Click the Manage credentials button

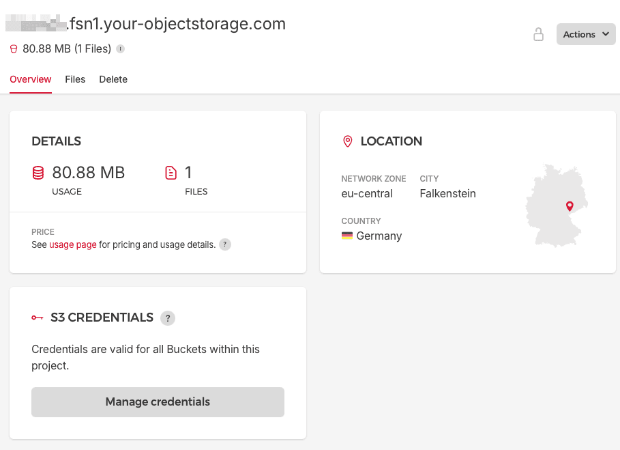(x=158, y=402)
